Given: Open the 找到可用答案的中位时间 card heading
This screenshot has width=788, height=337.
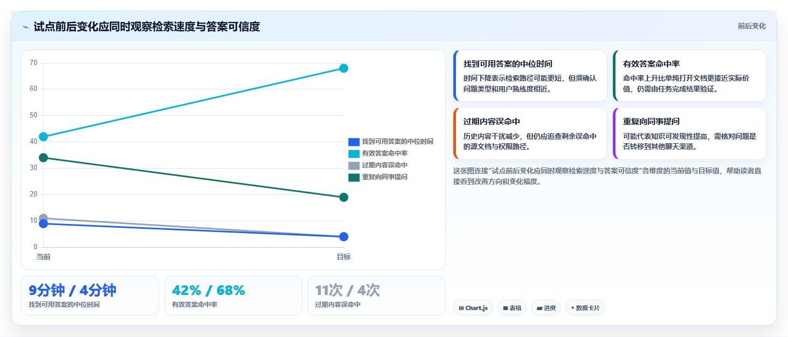Looking at the screenshot, I should coord(508,64).
